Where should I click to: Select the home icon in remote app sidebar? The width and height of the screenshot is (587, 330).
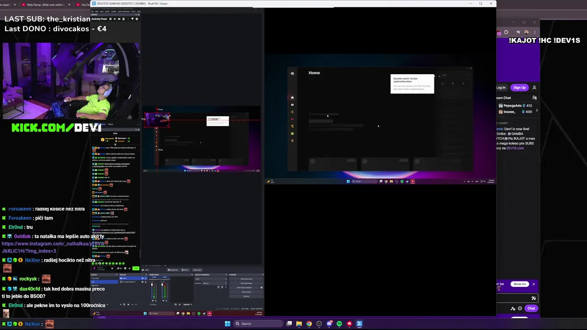click(x=292, y=98)
